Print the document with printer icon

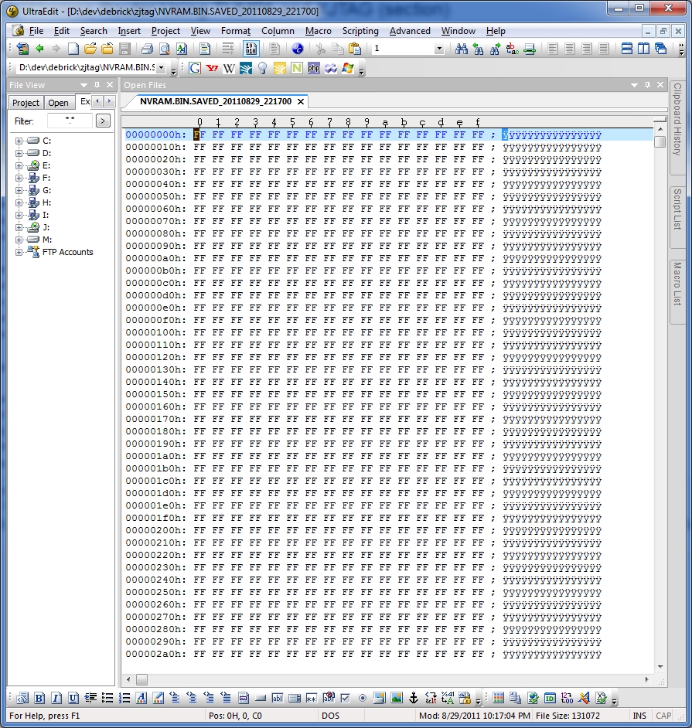pyautogui.click(x=147, y=48)
